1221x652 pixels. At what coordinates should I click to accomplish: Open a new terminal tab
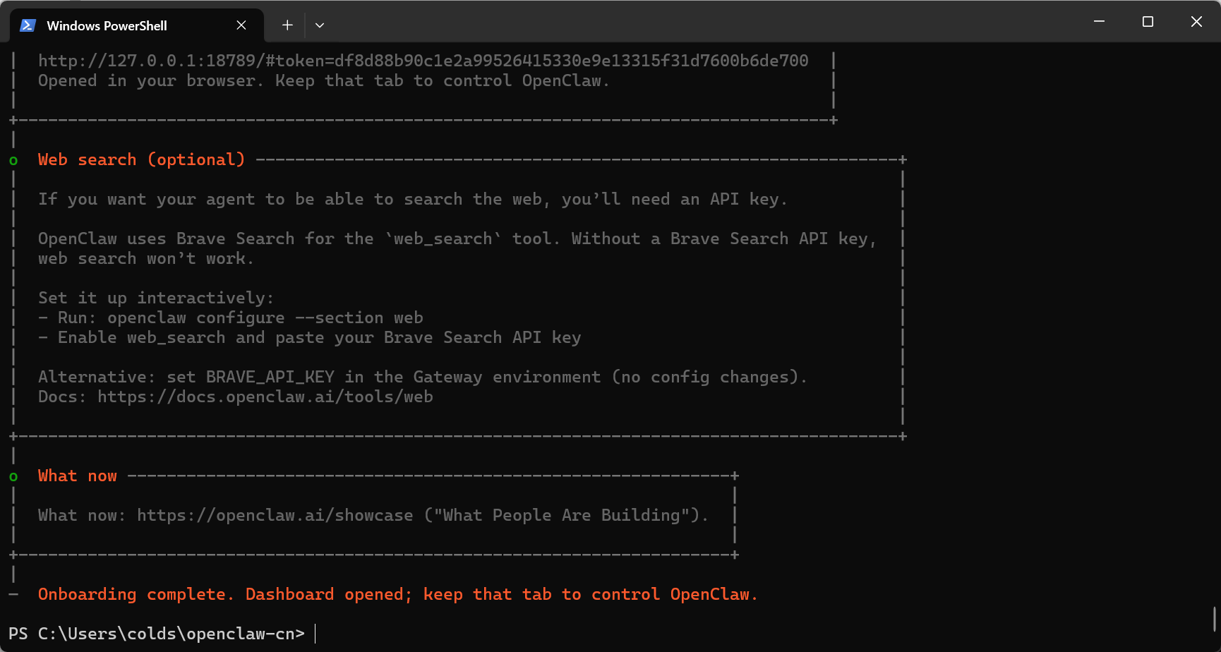[x=287, y=25]
